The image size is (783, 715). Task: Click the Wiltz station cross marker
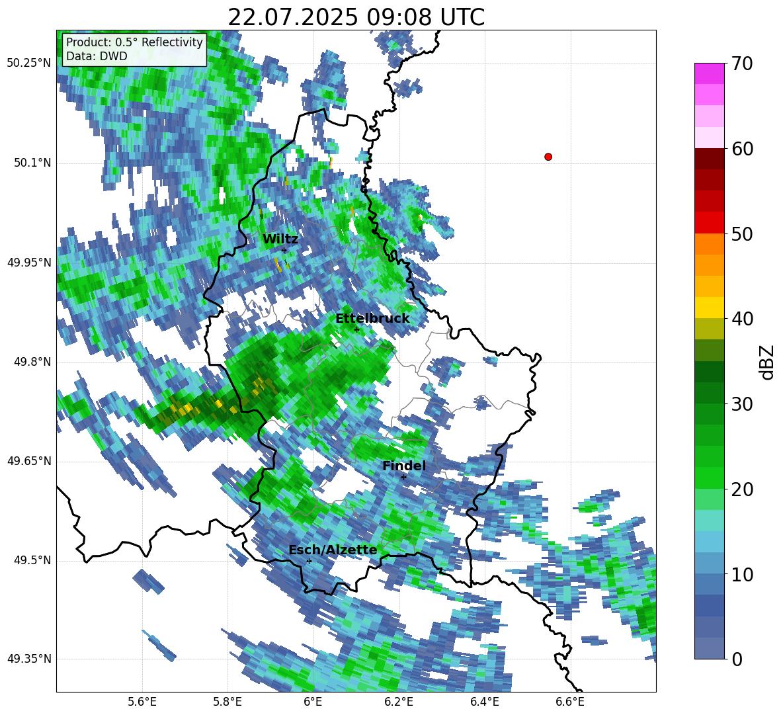[284, 250]
